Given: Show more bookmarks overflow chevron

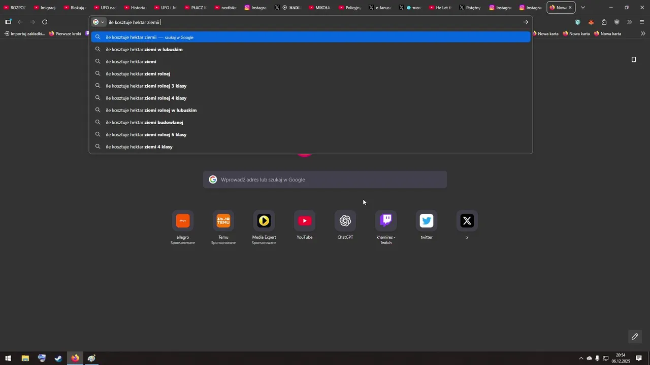Looking at the screenshot, I should point(643,33).
